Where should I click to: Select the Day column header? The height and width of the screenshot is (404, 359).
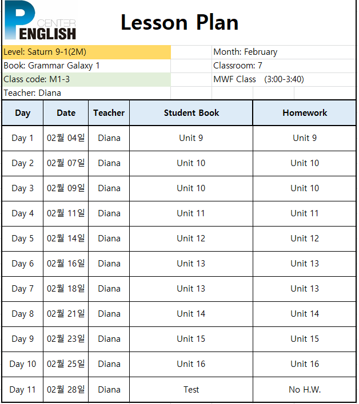23,113
